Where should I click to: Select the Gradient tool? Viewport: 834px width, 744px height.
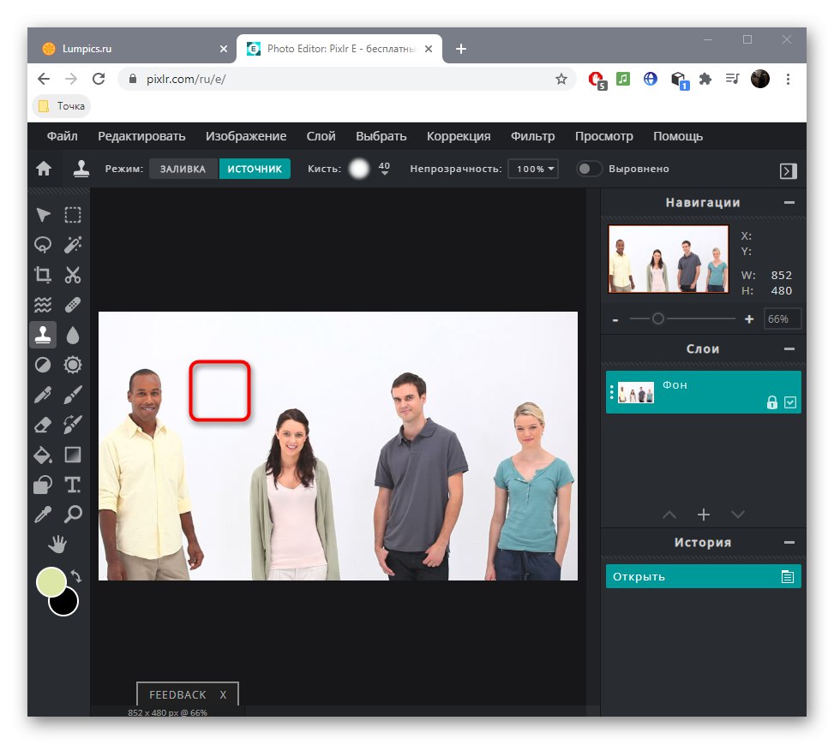[73, 455]
